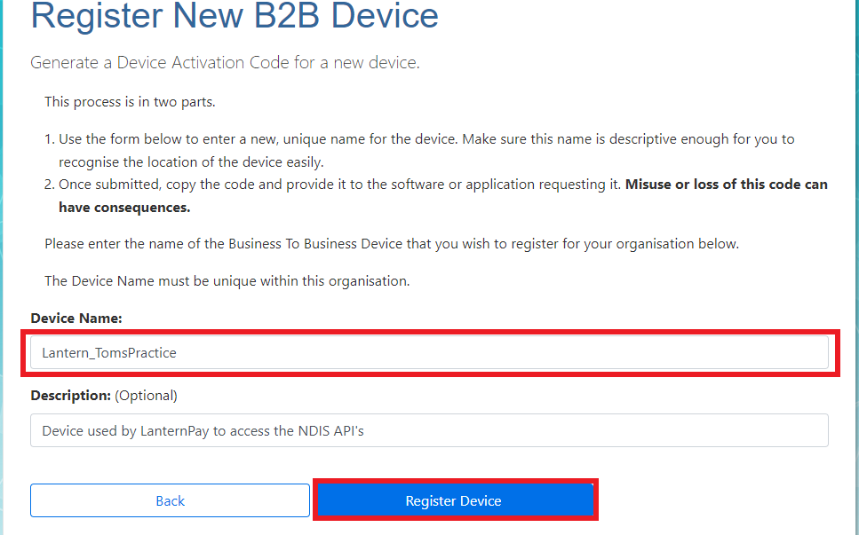Select the Back navigation button
The image size is (859, 535).
(170, 500)
